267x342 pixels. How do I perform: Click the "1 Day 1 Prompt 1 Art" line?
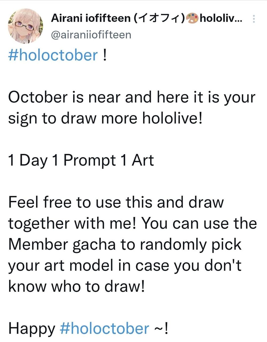[x=81, y=160]
